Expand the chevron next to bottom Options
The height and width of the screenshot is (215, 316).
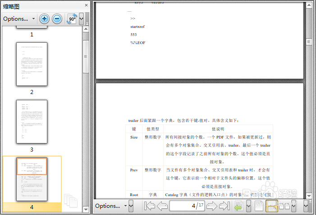(x=131, y=206)
